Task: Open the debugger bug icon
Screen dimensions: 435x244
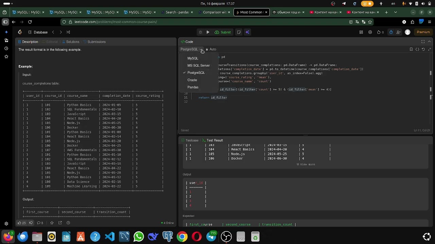Action: coord(200,32)
